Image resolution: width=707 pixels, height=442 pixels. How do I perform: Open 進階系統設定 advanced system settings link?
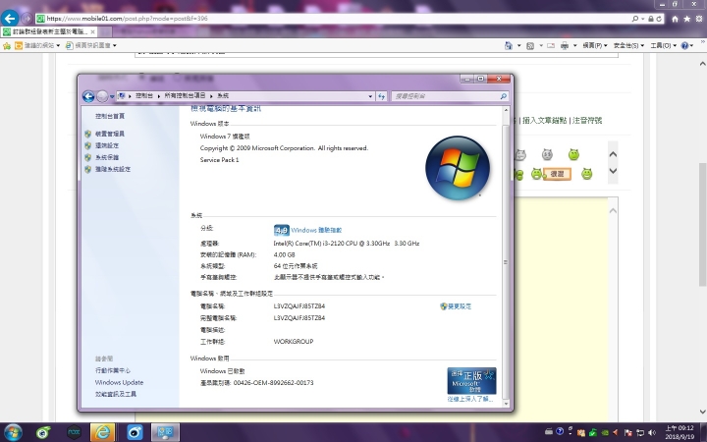113,169
